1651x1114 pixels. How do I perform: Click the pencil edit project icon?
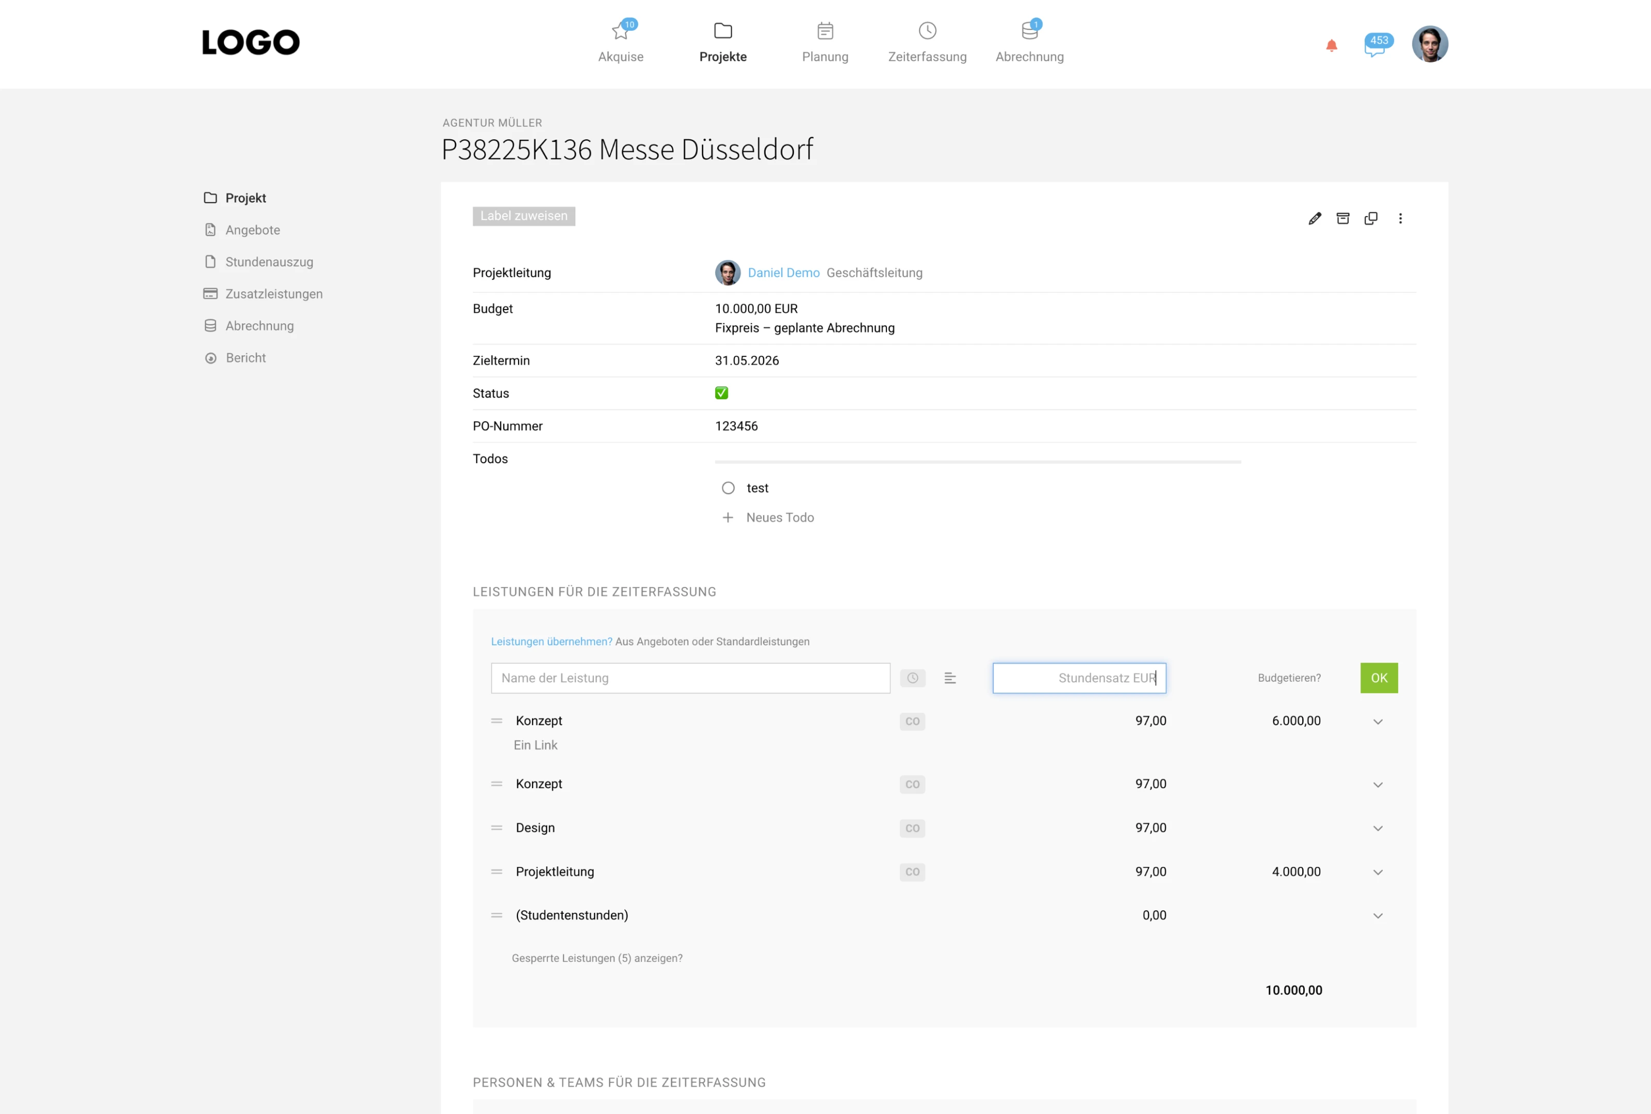(1314, 219)
